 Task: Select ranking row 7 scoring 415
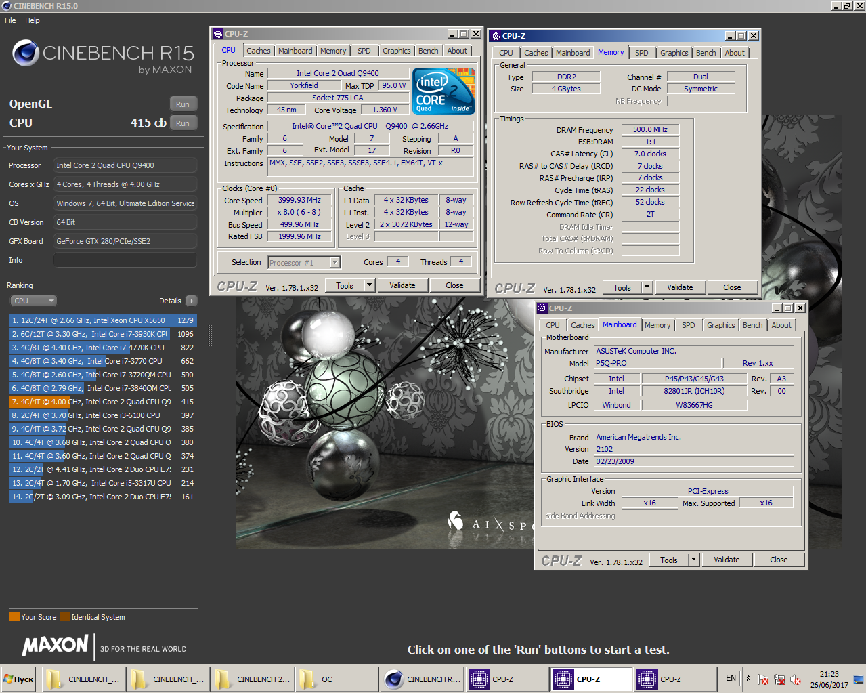(103, 402)
